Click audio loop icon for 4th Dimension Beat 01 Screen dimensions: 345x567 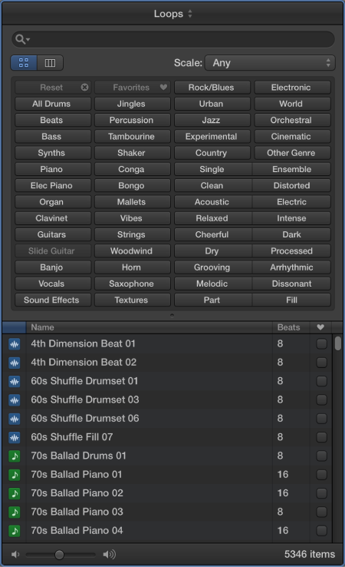[x=15, y=344]
